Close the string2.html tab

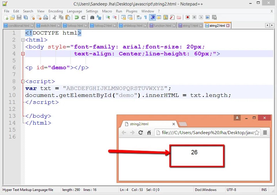click(228, 26)
